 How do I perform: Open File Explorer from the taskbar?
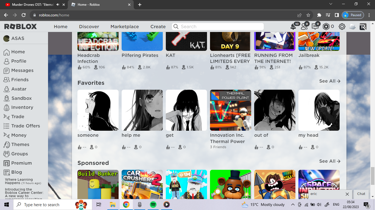[113, 205]
